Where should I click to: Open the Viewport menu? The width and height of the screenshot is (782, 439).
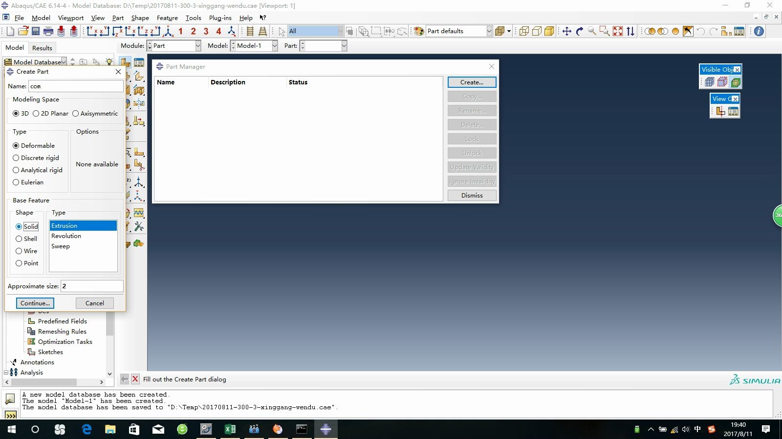[71, 18]
